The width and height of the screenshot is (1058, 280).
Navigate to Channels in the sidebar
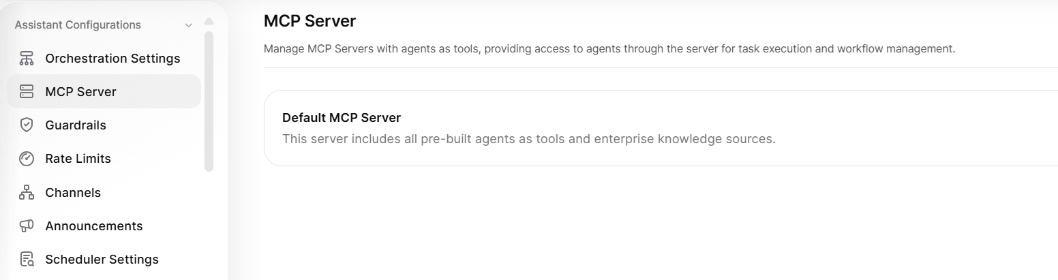coord(73,193)
